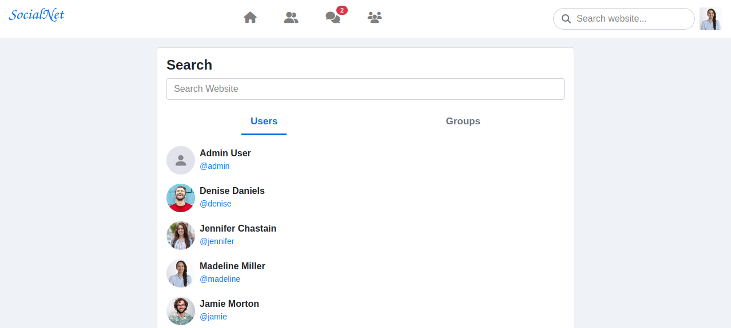Open the @jamie handle link
This screenshot has height=328, width=731.
tap(213, 317)
